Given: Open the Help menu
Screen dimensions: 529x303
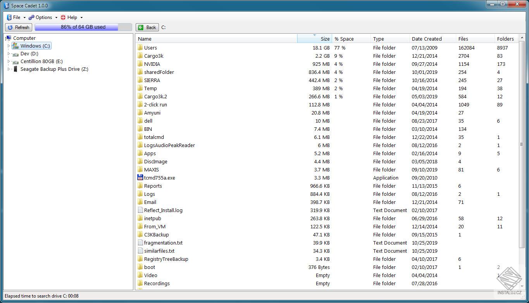Looking at the screenshot, I should point(72,17).
